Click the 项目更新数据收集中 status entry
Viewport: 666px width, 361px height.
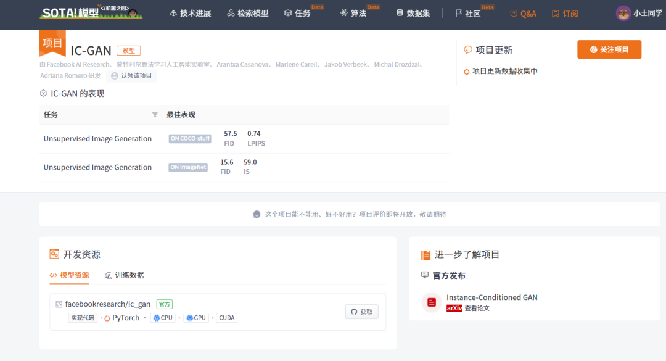(x=501, y=72)
